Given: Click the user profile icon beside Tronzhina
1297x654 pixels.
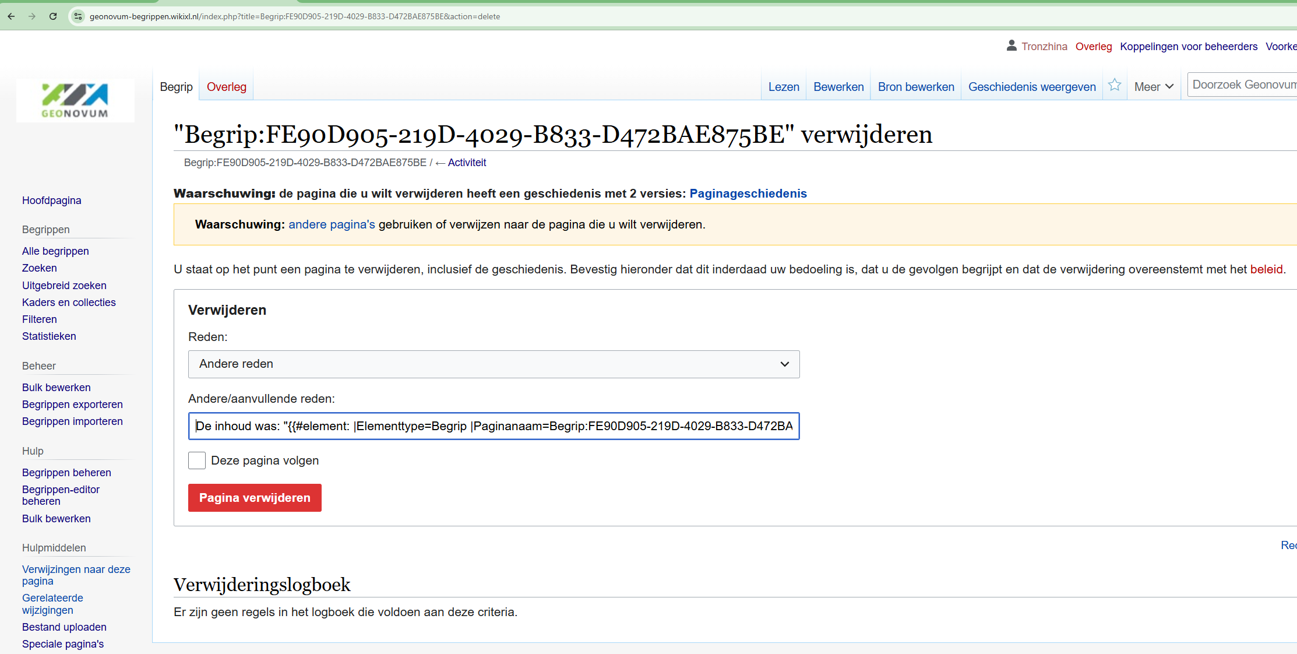Looking at the screenshot, I should pyautogui.click(x=1011, y=45).
